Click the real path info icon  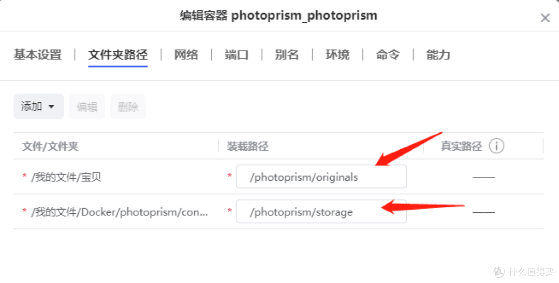496,146
